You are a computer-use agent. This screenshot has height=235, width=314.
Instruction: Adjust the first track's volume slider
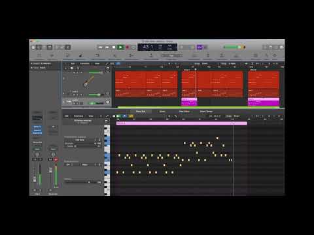[96, 72]
